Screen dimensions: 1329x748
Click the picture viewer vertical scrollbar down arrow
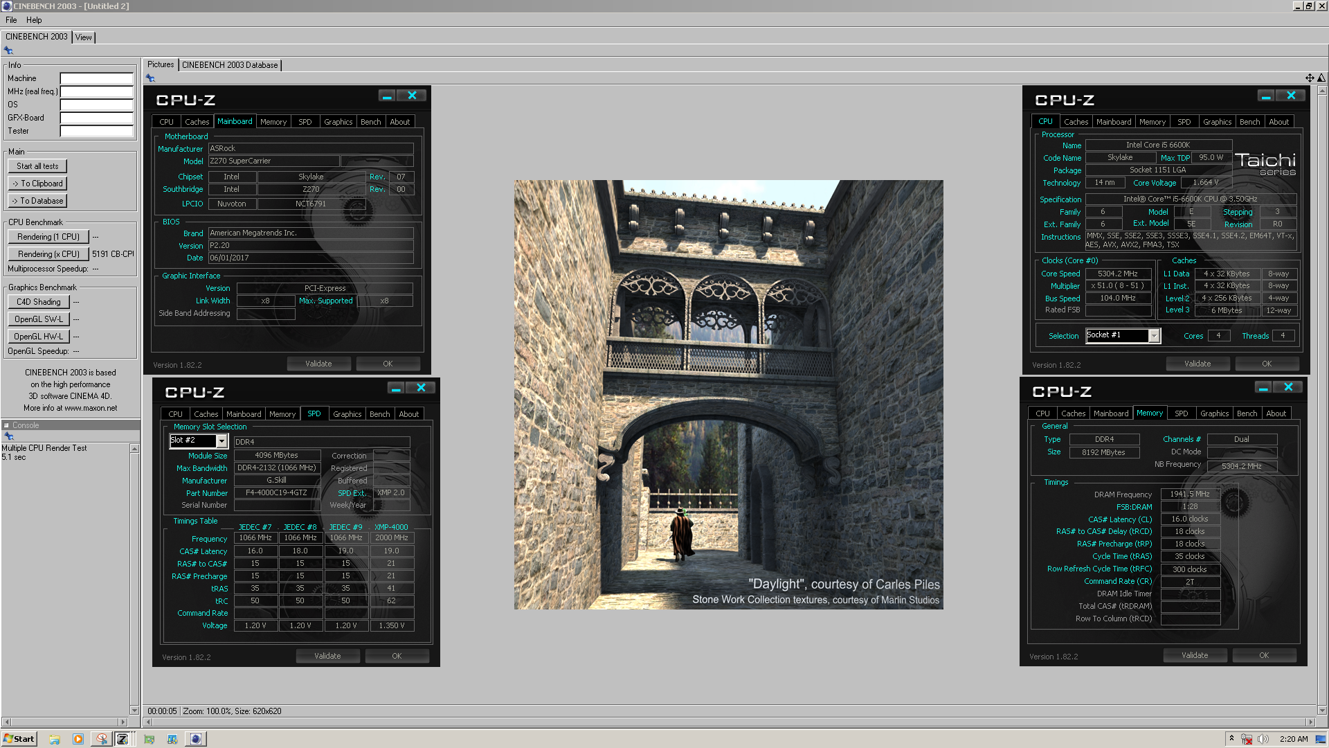point(1322,710)
